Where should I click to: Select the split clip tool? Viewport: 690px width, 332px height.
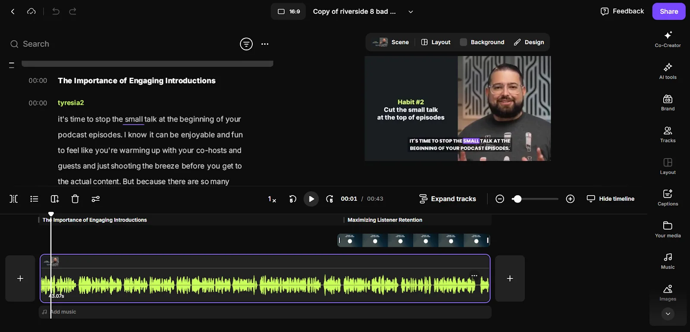pyautogui.click(x=14, y=199)
